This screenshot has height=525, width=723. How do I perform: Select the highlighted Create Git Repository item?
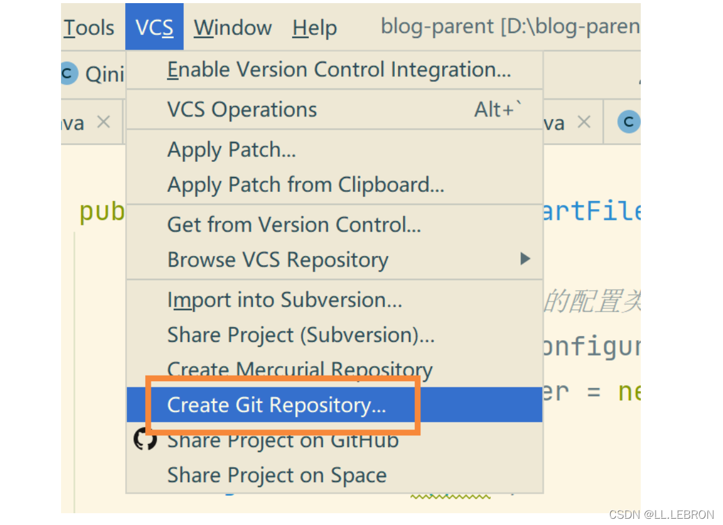click(276, 405)
